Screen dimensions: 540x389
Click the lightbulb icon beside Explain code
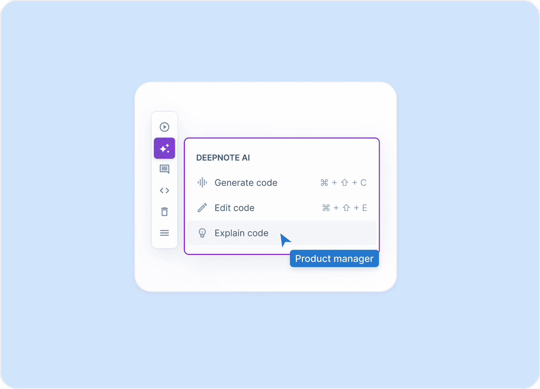pyautogui.click(x=202, y=233)
